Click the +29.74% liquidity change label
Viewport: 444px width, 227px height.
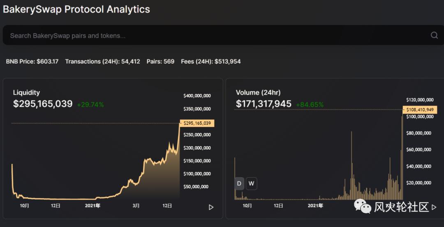point(90,104)
